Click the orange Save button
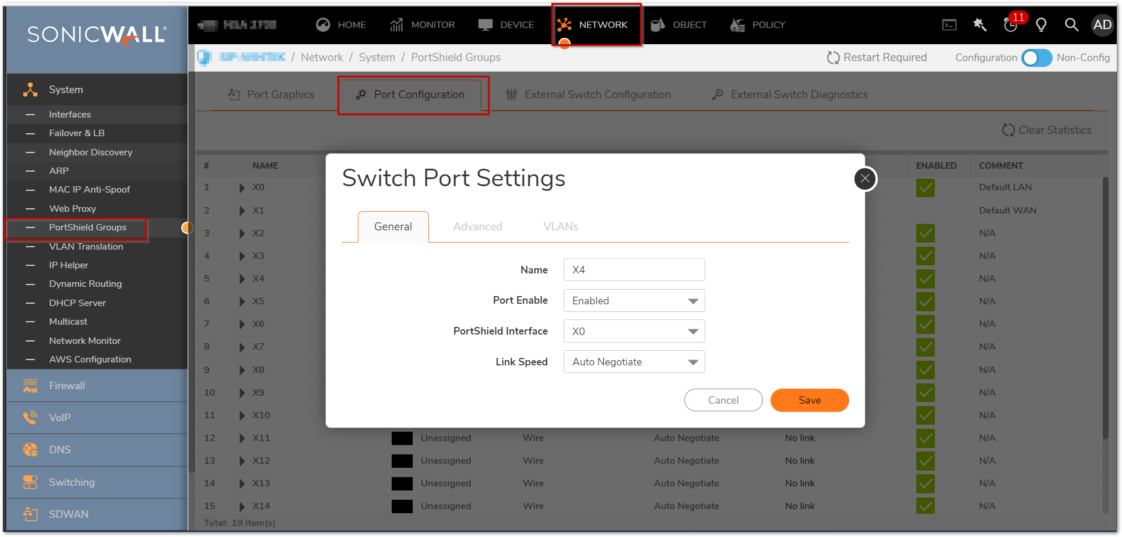This screenshot has height=537, width=1122. click(809, 400)
